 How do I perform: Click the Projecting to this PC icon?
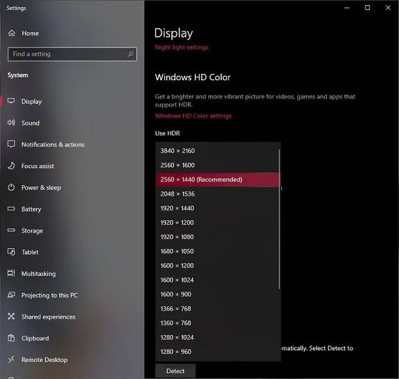11,295
